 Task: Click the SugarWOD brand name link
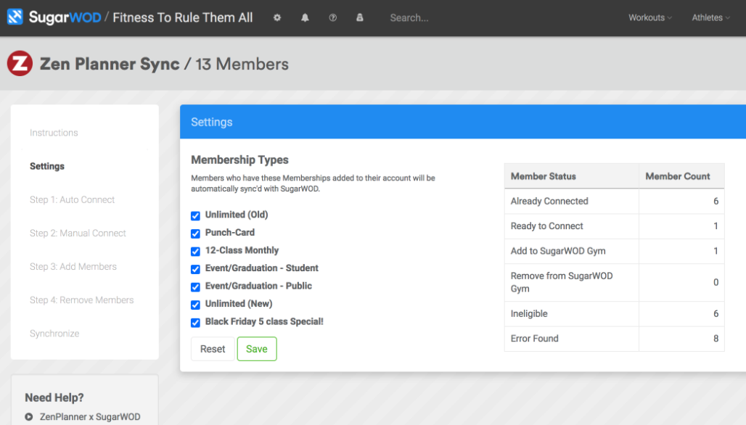click(65, 17)
